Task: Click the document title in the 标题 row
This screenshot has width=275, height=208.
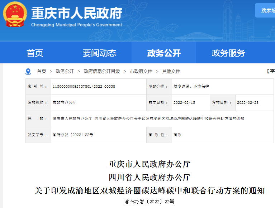Action: coord(148,118)
